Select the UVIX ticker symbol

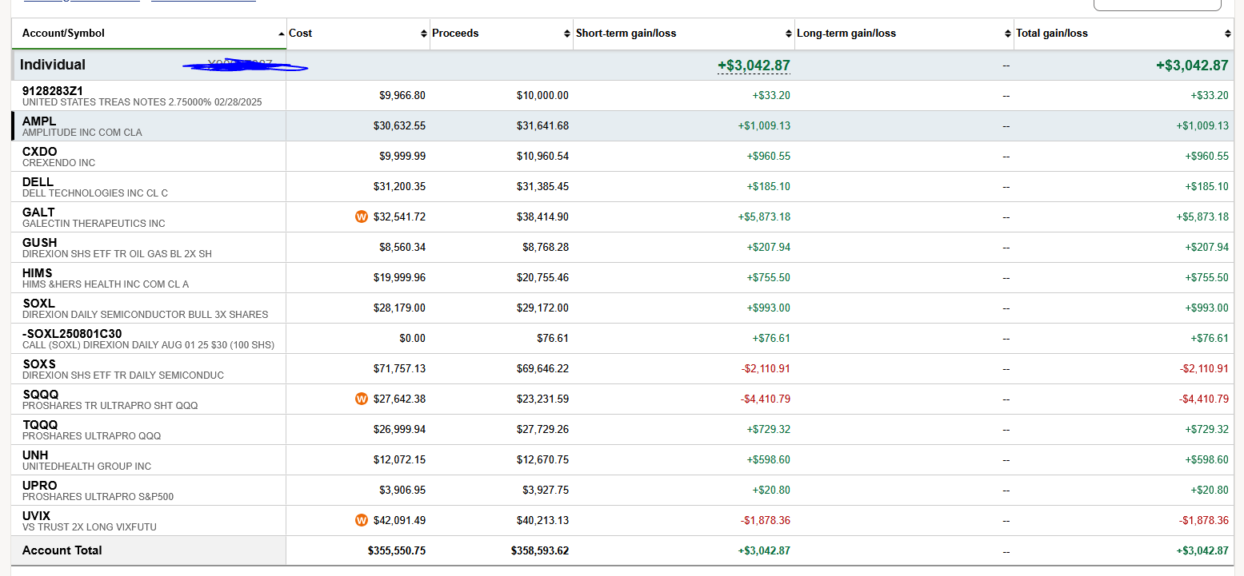tap(38, 515)
